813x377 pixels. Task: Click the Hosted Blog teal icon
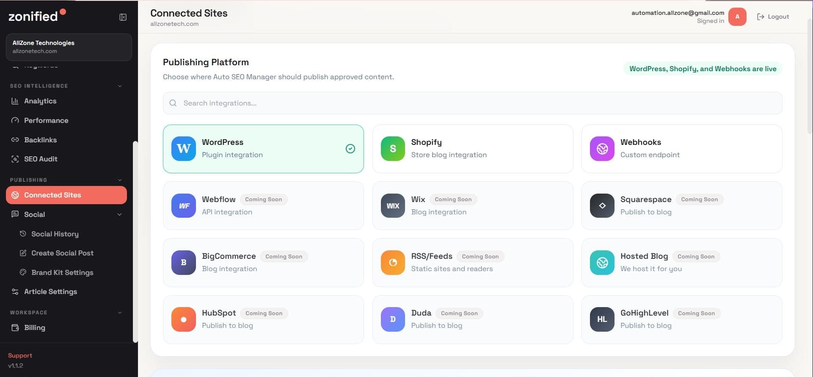tap(602, 263)
